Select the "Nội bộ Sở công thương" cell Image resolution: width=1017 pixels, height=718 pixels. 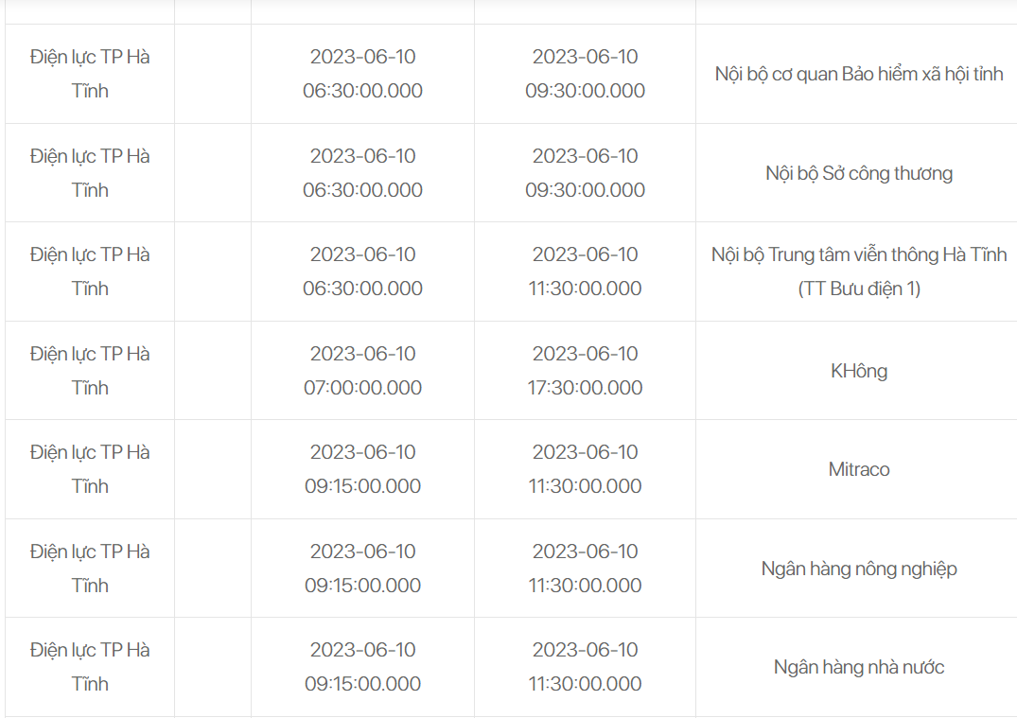coord(858,173)
